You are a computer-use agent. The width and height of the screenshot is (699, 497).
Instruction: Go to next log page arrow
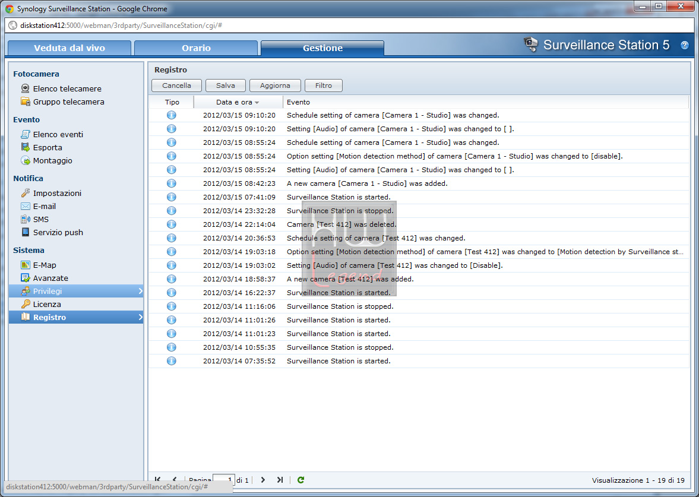coord(263,480)
